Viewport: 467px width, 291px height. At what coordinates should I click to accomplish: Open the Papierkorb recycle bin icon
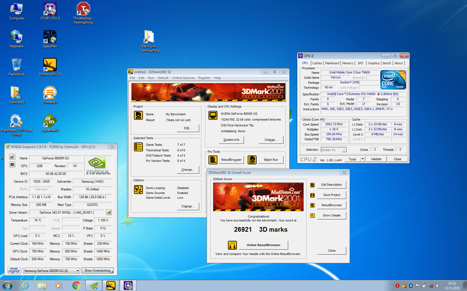17,67
